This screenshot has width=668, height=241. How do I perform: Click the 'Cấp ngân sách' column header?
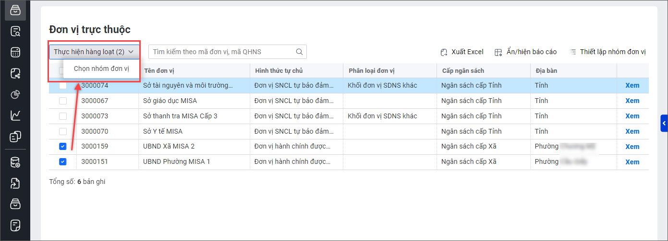pyautogui.click(x=462, y=71)
